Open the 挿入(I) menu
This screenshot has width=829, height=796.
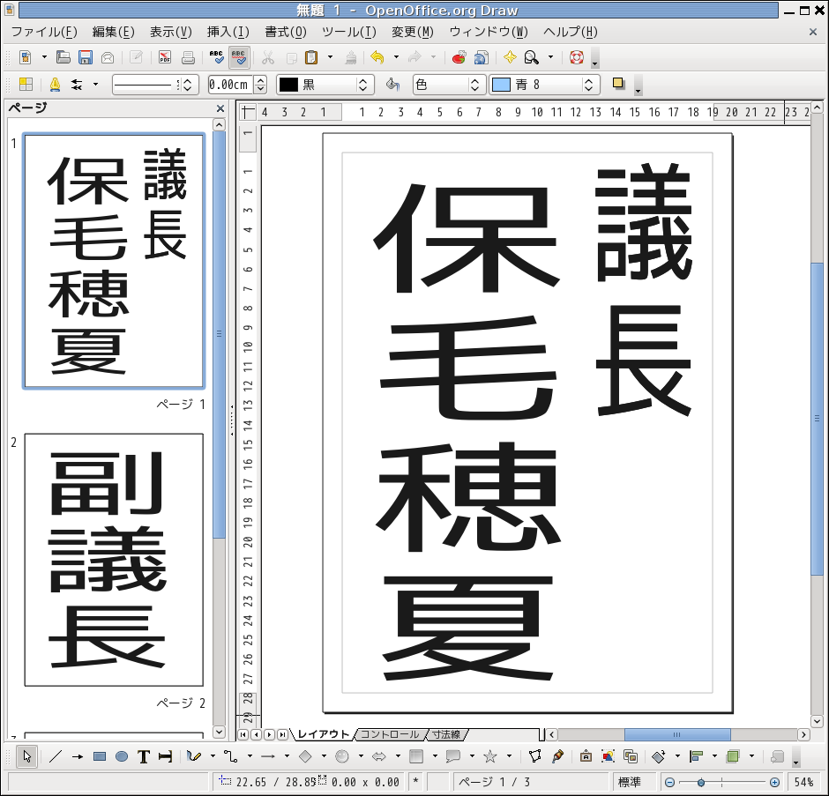coord(228,33)
